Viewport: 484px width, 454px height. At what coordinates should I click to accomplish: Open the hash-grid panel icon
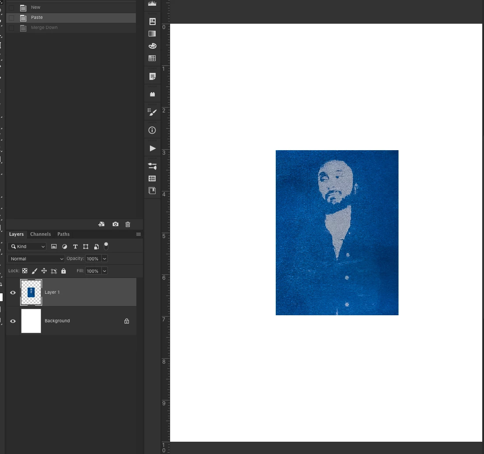tap(152, 178)
